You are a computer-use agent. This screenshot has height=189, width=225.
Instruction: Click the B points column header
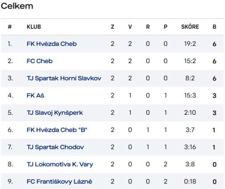(214, 27)
